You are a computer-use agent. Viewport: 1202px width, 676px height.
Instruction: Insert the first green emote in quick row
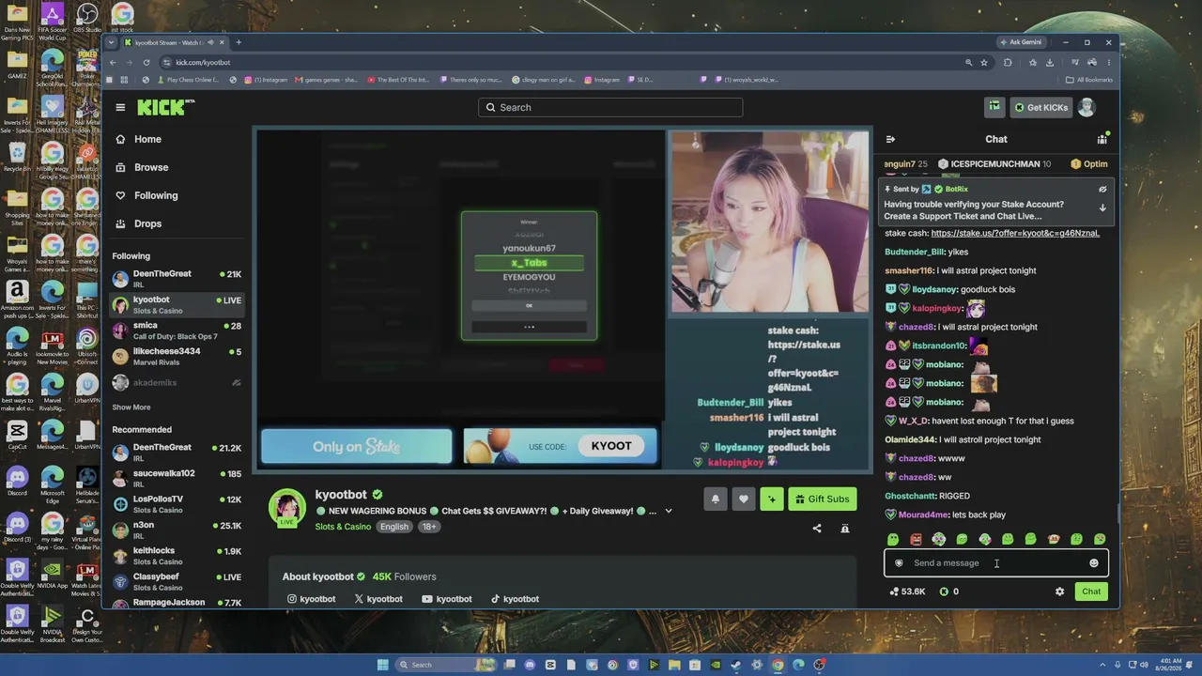[893, 539]
